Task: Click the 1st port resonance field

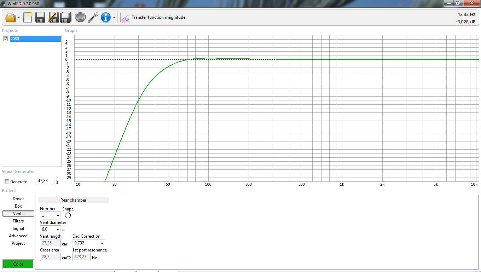Action: tap(81, 257)
